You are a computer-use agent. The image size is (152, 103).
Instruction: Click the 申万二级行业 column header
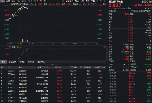[43, 67]
